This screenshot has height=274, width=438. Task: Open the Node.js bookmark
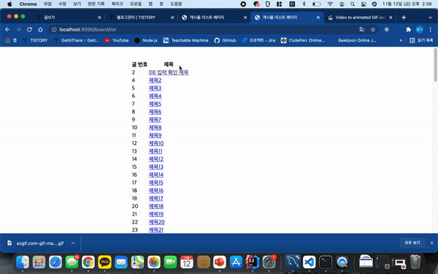[146, 40]
